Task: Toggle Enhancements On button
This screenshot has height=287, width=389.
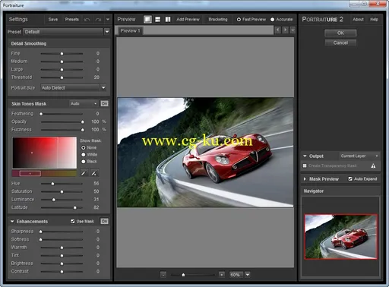Action: 104,222
